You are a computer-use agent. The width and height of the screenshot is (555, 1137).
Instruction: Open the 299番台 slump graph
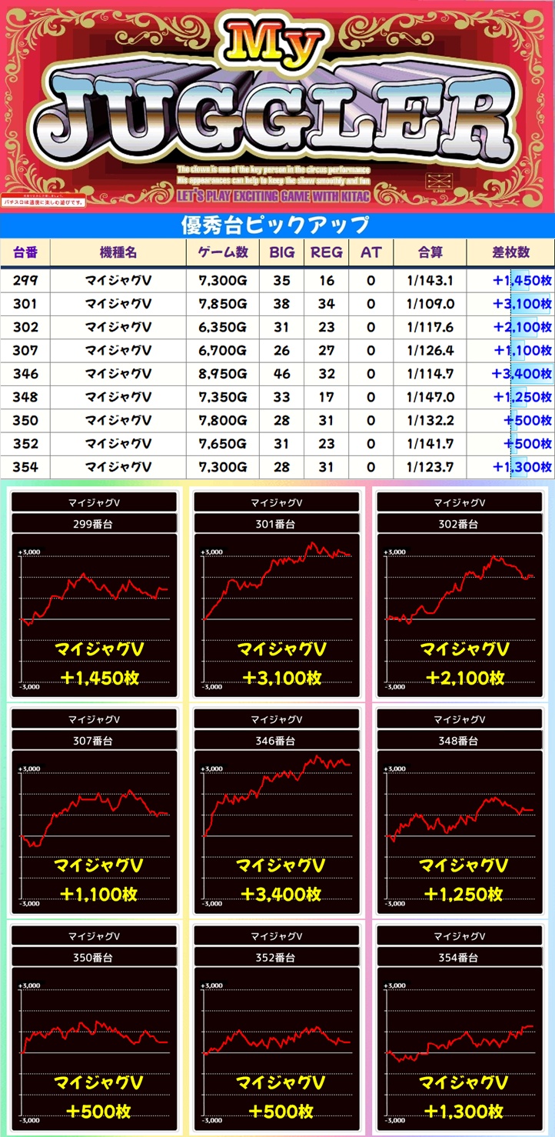click(94, 608)
